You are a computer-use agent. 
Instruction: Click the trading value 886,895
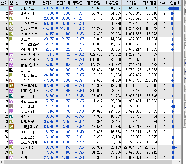[x=151, y=8]
